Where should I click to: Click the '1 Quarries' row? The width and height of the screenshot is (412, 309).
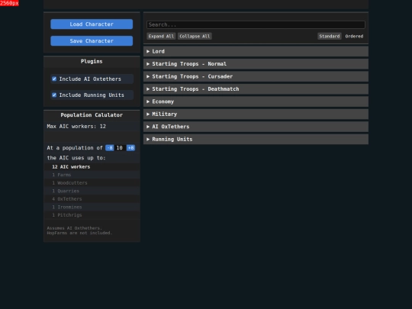(92, 191)
